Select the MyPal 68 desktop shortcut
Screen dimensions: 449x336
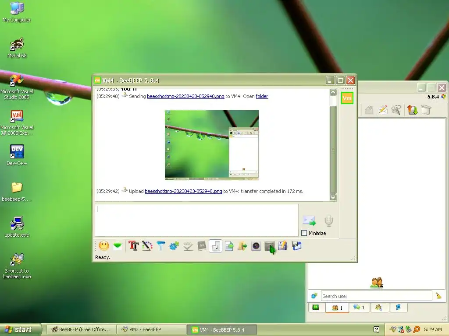pos(17,48)
